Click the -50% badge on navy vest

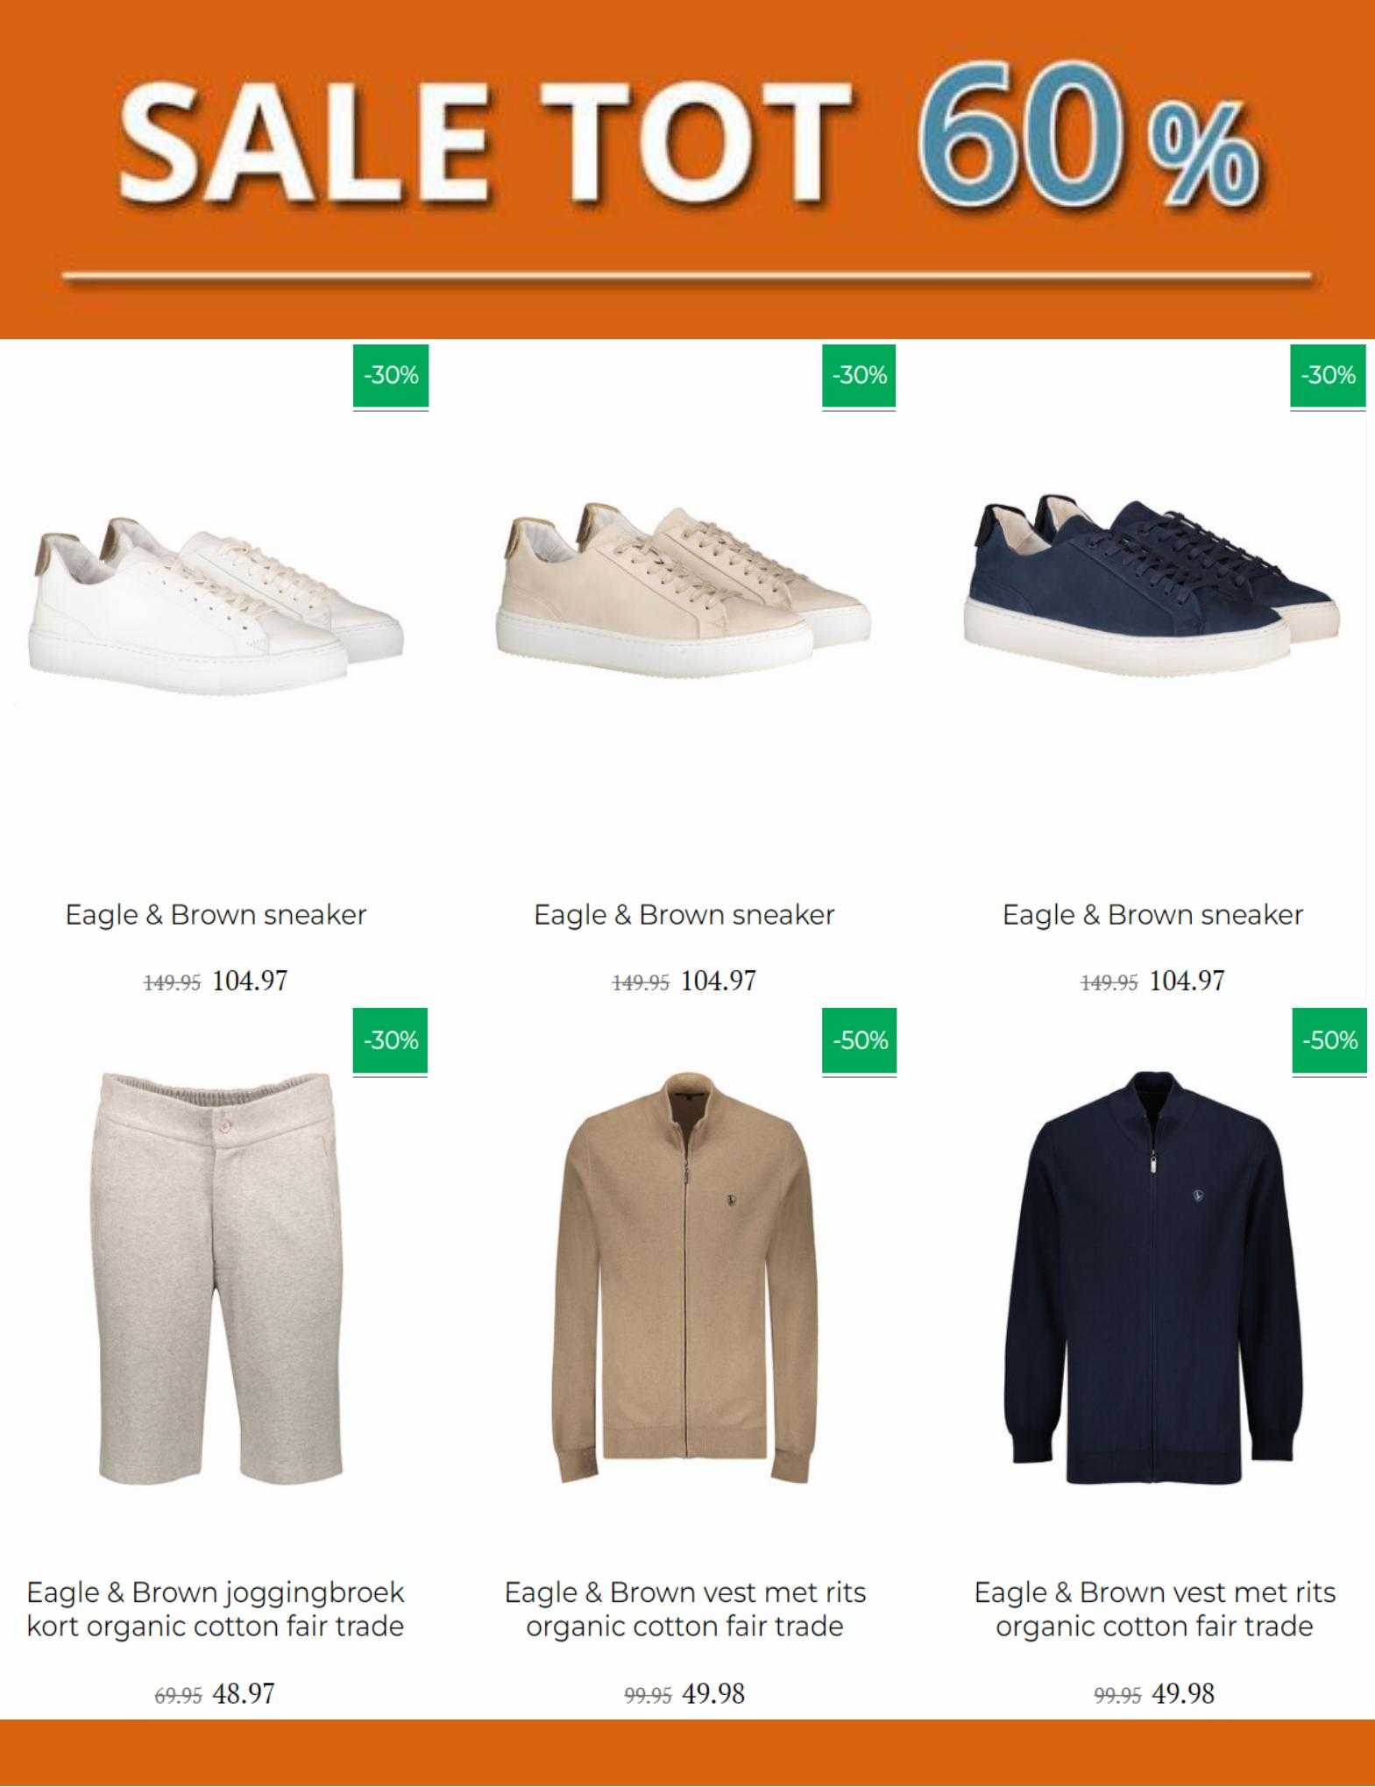(1329, 1040)
